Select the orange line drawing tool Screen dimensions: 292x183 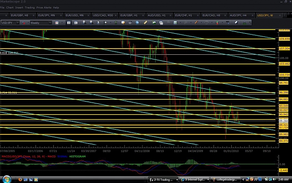[196, 22]
